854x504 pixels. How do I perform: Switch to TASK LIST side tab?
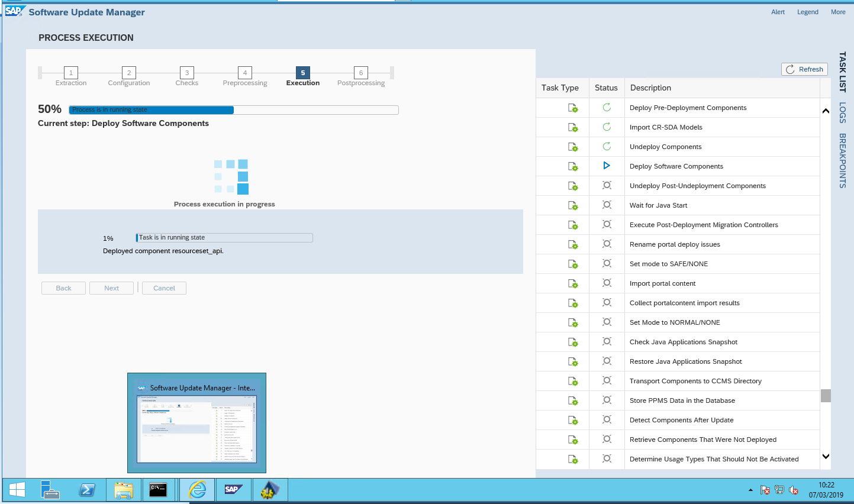tap(843, 72)
